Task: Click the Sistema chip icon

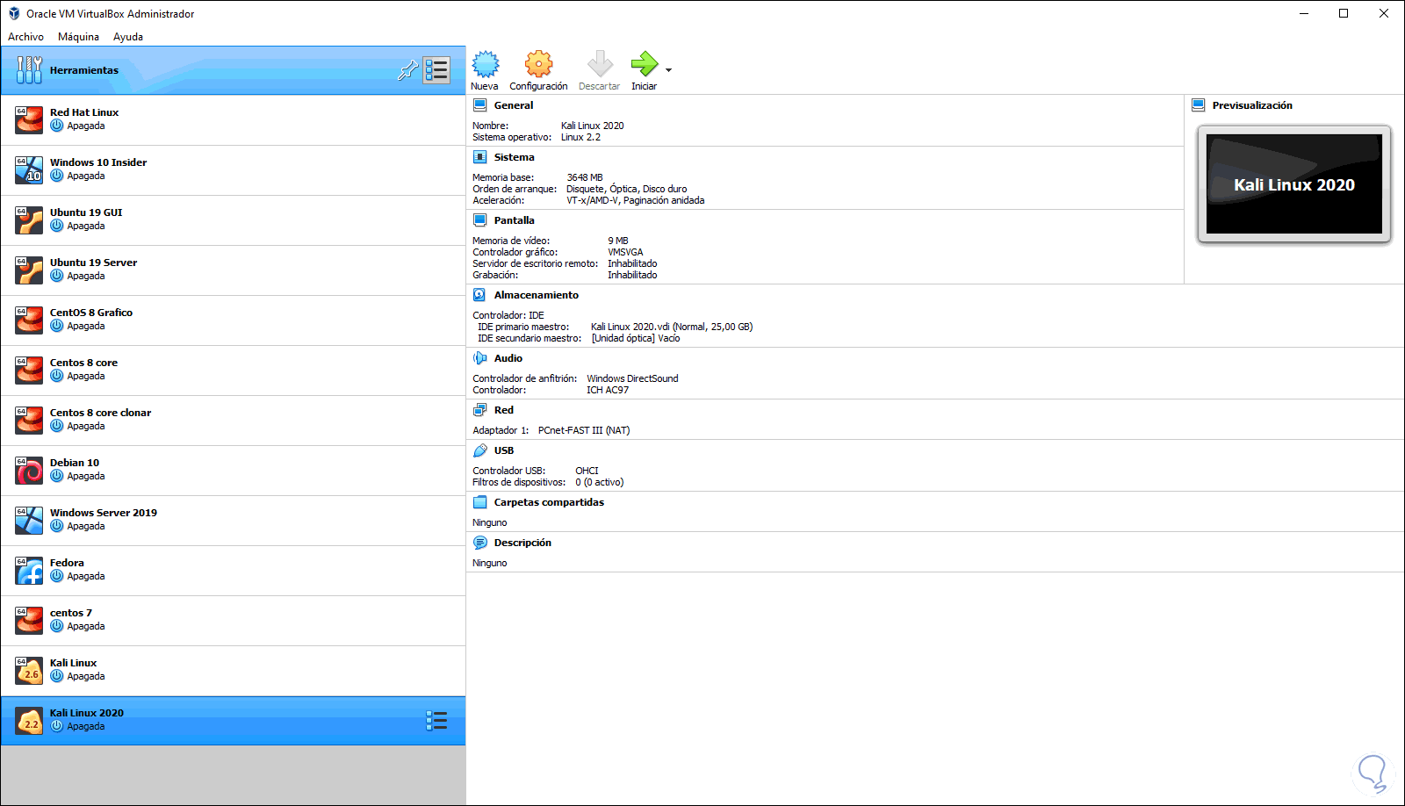Action: (x=479, y=157)
